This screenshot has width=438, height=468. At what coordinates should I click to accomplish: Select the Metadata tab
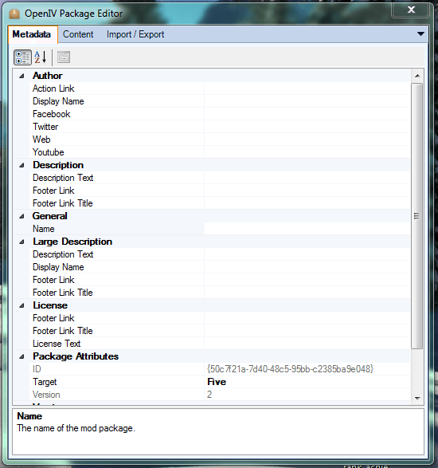pyautogui.click(x=32, y=34)
